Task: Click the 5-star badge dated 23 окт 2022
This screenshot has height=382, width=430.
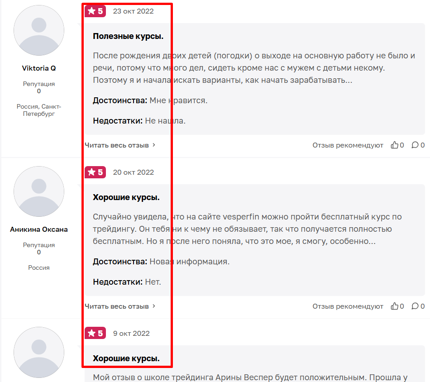Action: click(x=95, y=11)
